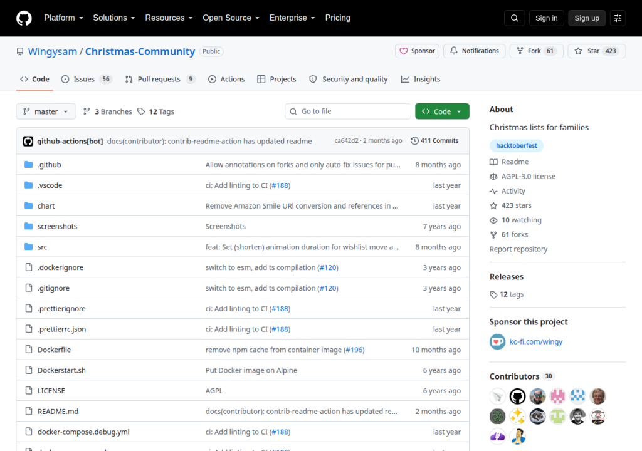This screenshot has height=451, width=642.
Task: Expand the Resources menu
Action: [169, 18]
